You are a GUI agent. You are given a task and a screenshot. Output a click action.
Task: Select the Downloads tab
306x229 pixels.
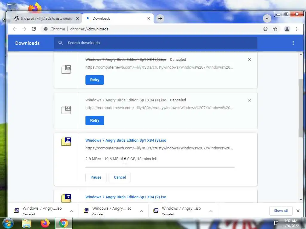[x=118, y=18]
